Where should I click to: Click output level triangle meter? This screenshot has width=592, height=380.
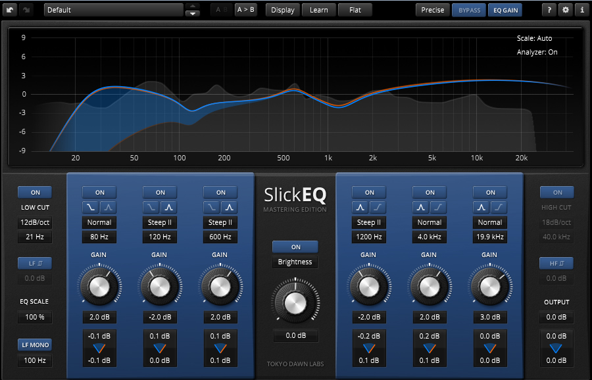tap(556, 348)
